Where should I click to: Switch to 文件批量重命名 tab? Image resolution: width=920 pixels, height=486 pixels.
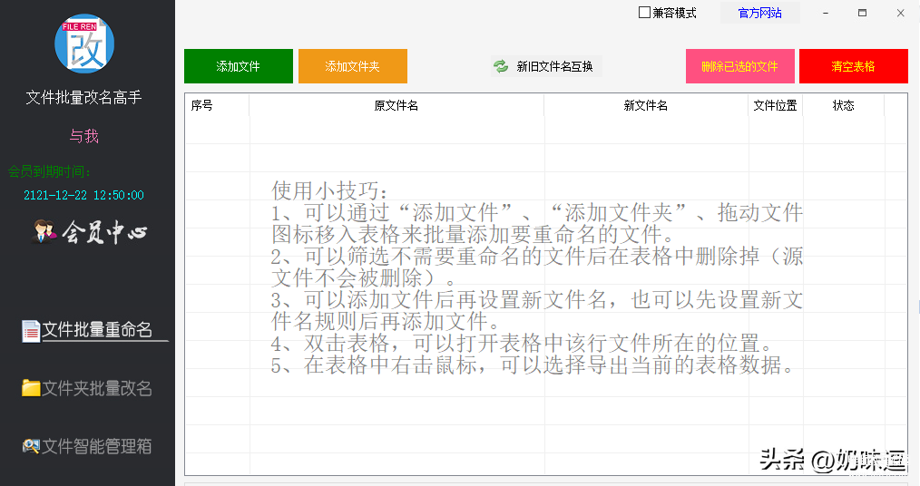tap(95, 330)
